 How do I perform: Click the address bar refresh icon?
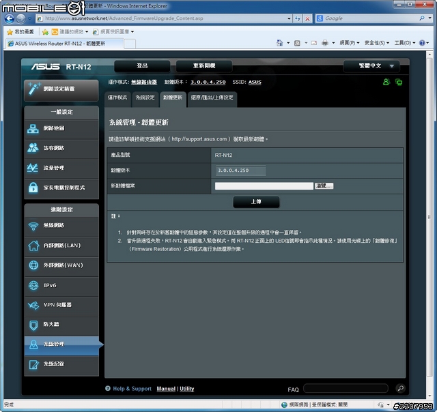298,18
